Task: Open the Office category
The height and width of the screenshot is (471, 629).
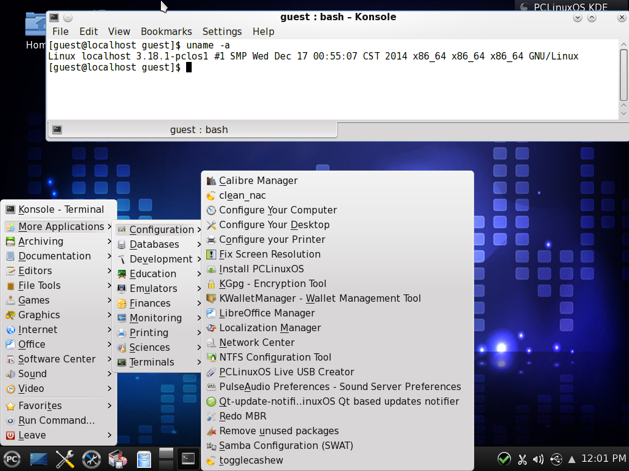Action: [59, 345]
